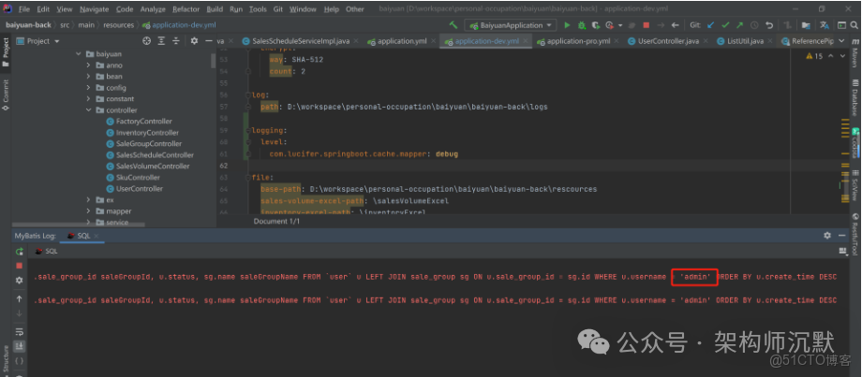Click locate-in-tree target icon in Project panel
This screenshot has height=377, width=862.
pyautogui.click(x=146, y=41)
